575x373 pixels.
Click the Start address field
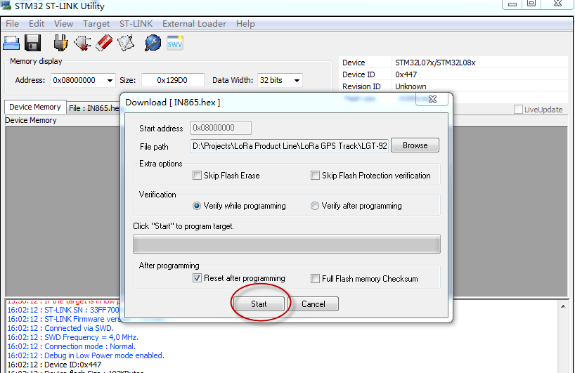tap(221, 128)
